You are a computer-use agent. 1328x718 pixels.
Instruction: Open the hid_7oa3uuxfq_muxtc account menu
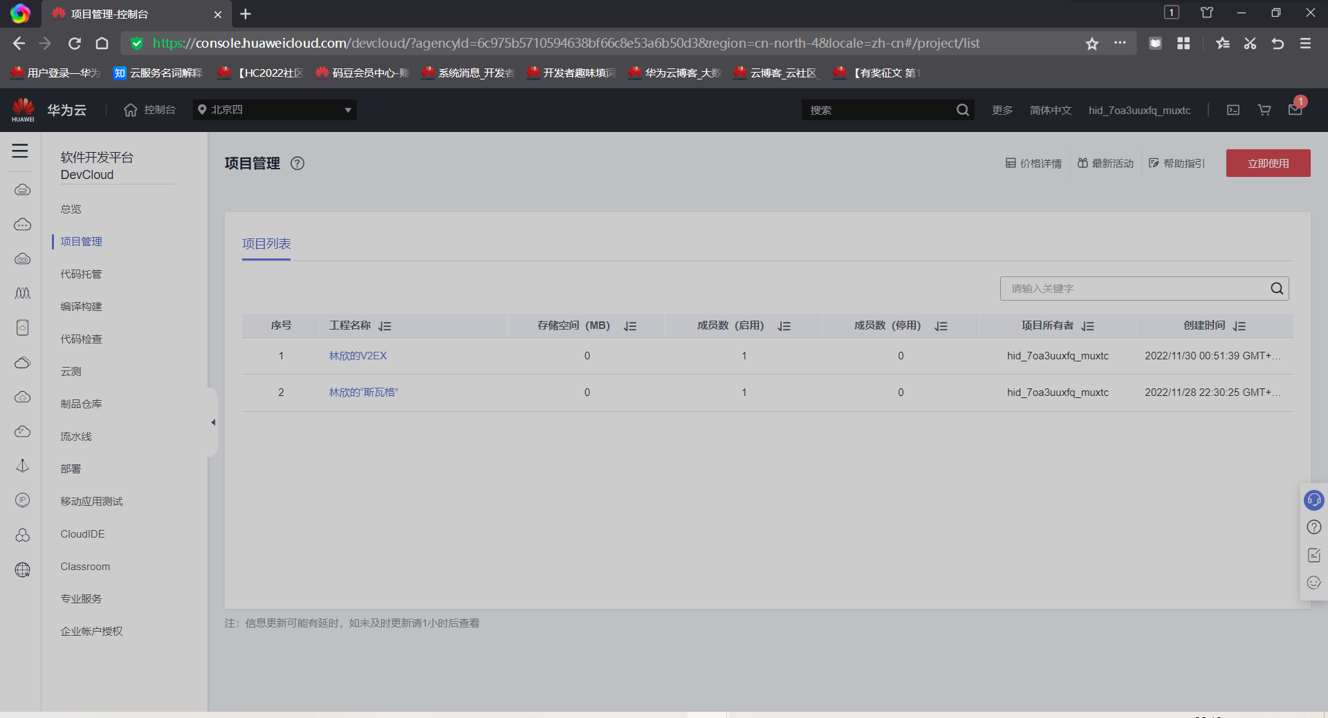click(x=1139, y=110)
